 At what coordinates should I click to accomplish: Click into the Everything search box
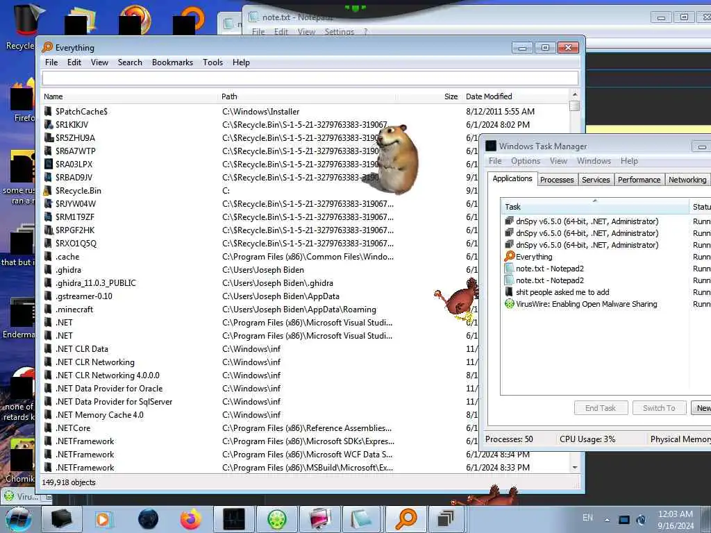[x=310, y=78]
